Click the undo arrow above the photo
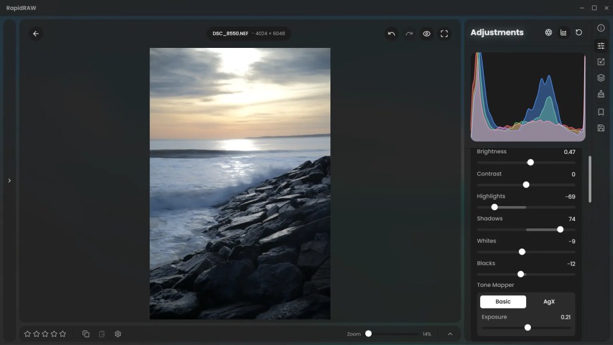 pyautogui.click(x=392, y=34)
